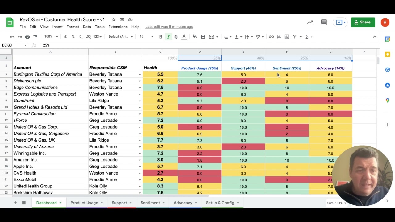The height and width of the screenshot is (222, 395).
Task: Click the Redo arrow icon
Action: (20, 37)
